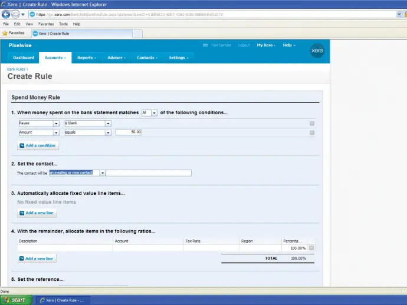Open the My Xero menu
This screenshot has width=407, height=305.
[266, 45]
